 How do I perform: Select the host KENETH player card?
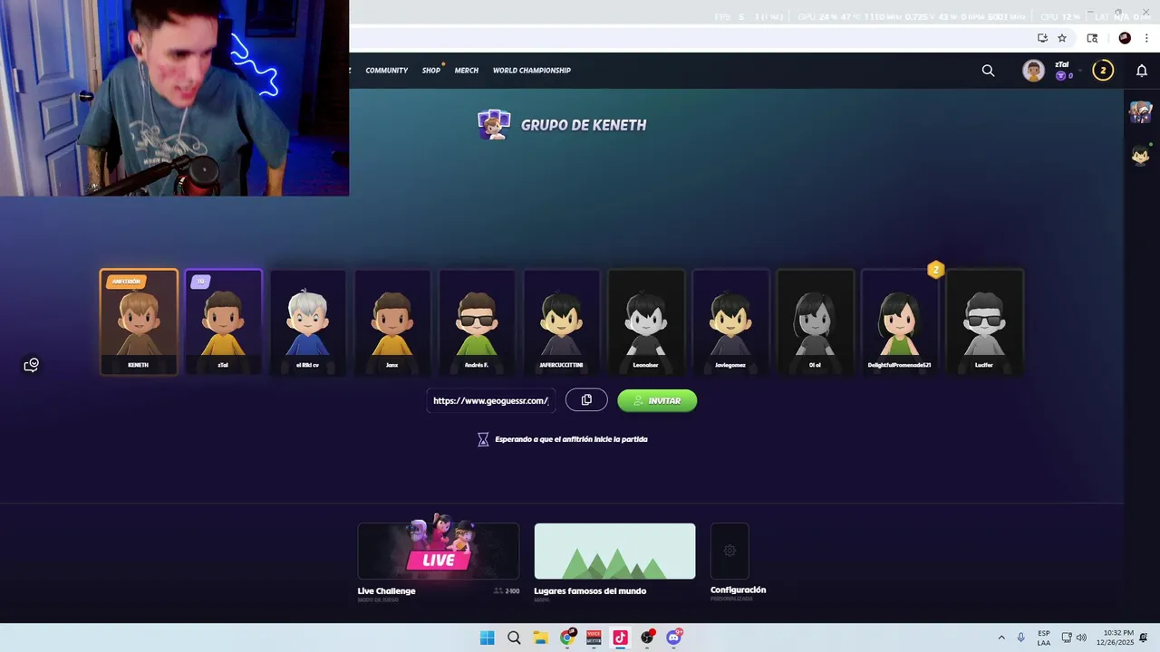pos(139,321)
